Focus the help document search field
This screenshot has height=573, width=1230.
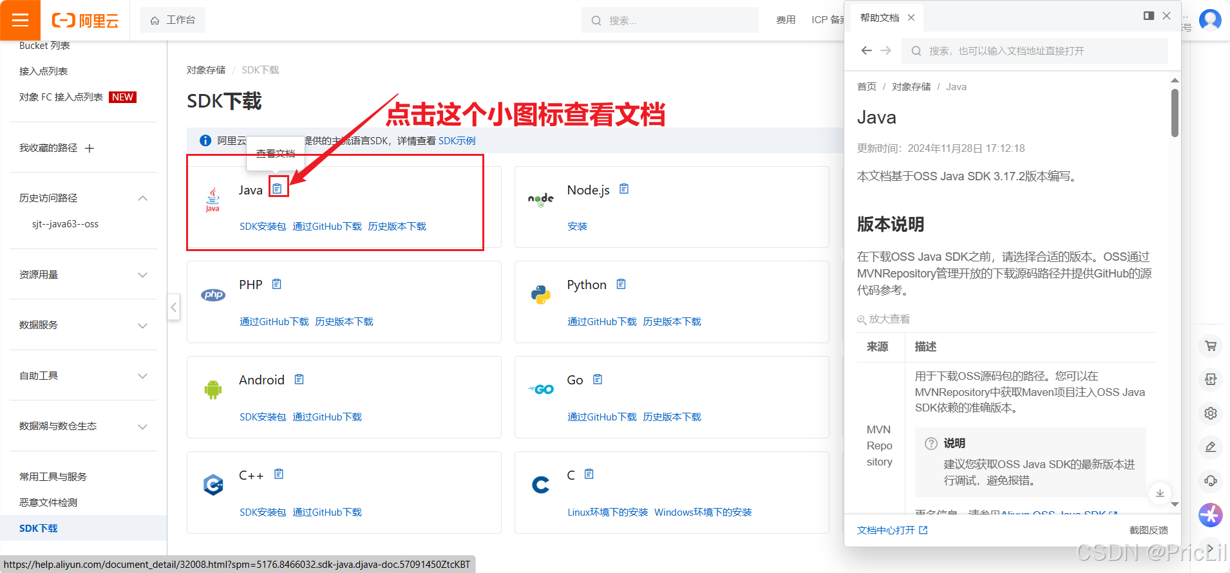pos(1035,51)
